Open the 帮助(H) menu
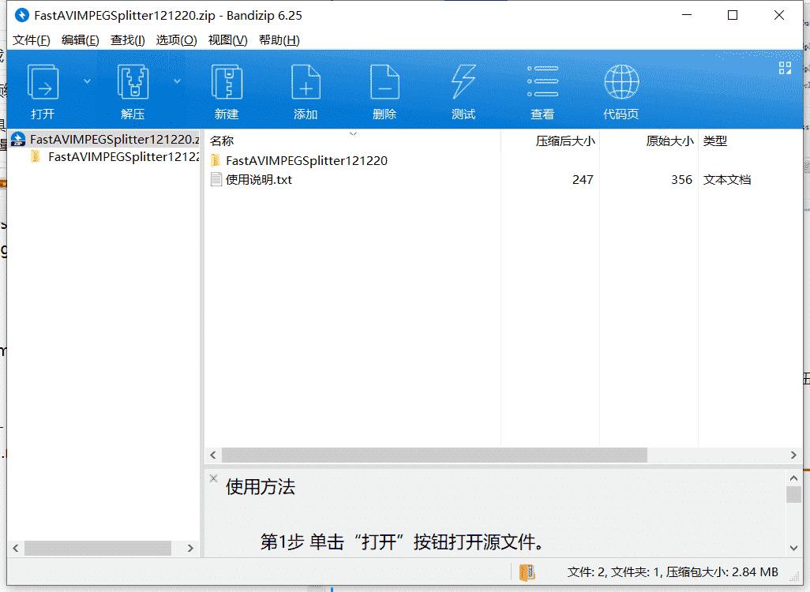The width and height of the screenshot is (810, 592). pyautogui.click(x=279, y=40)
